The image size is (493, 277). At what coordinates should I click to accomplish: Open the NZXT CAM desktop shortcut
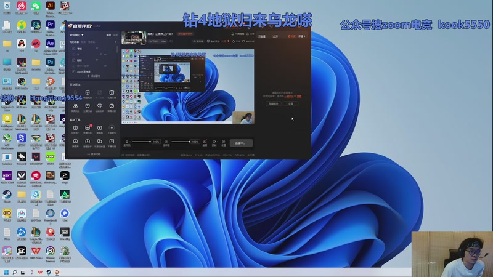coord(7,175)
